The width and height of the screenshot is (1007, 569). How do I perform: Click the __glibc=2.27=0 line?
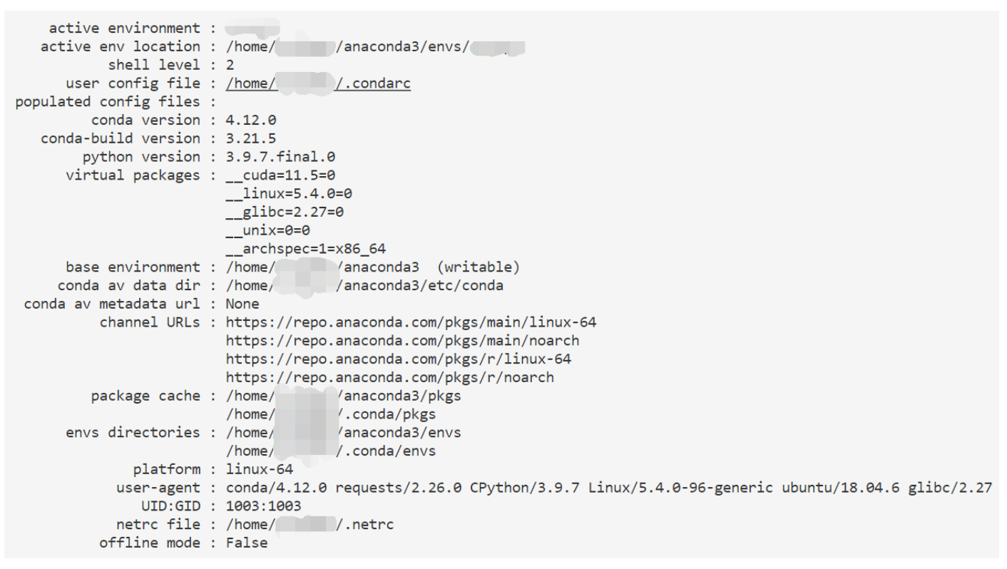(285, 212)
